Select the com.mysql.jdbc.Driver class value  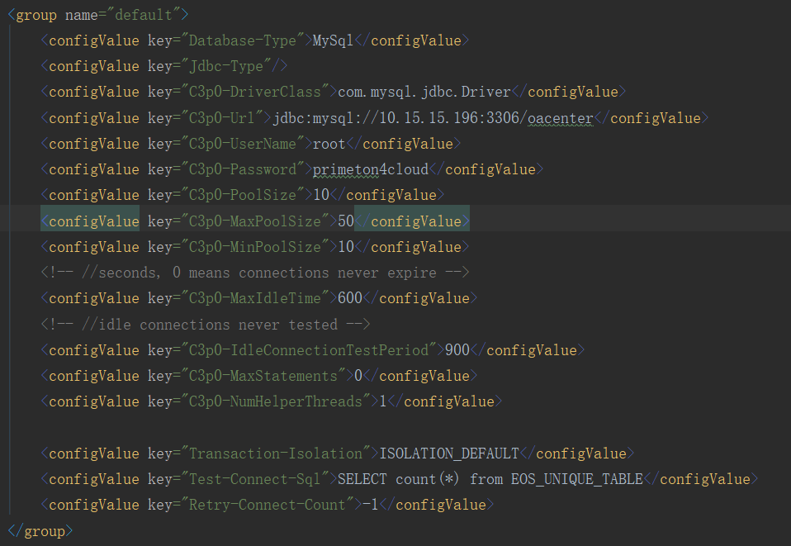424,92
